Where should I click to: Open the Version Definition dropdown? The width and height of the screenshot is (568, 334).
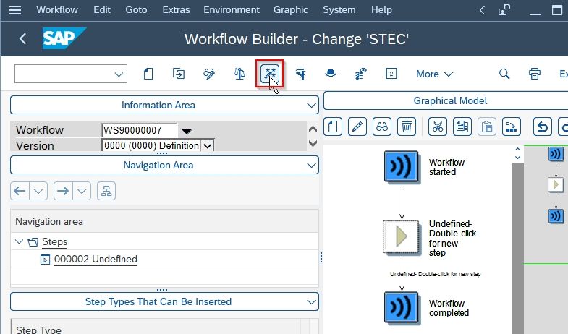[x=207, y=146]
